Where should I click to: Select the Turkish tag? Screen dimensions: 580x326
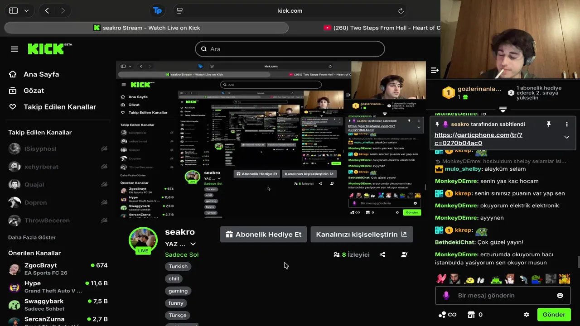(x=178, y=266)
